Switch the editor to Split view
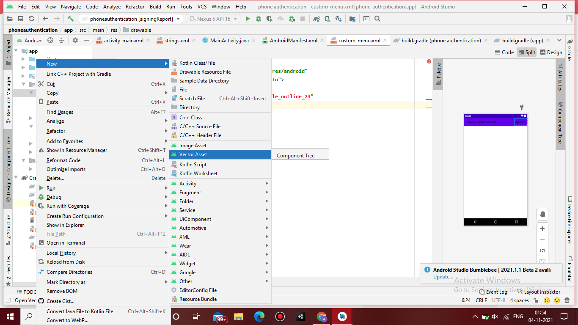Image resolution: width=578 pixels, height=325 pixels. point(527,52)
